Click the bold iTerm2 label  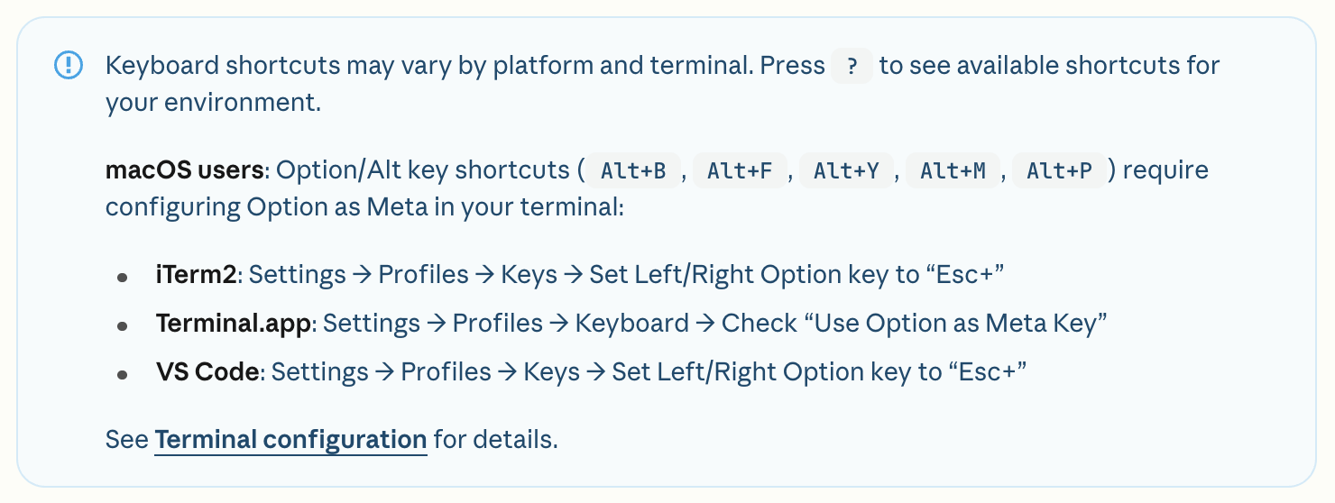coord(197,275)
